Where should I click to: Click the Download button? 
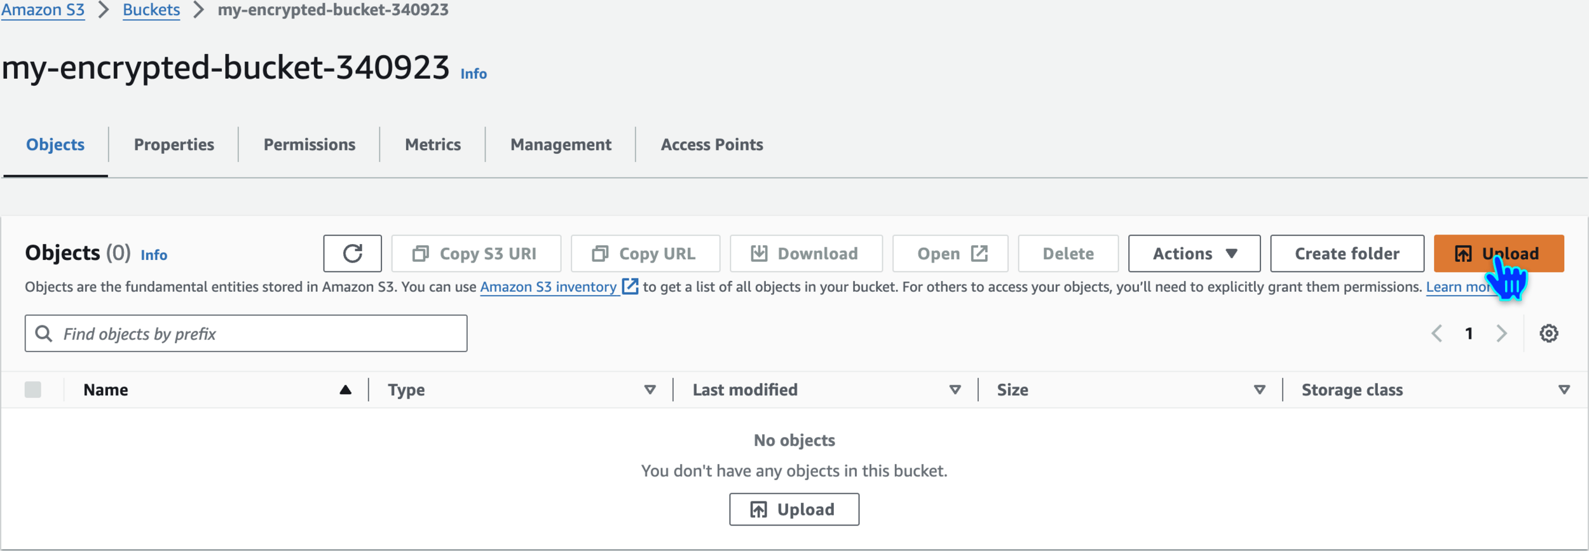click(x=806, y=254)
